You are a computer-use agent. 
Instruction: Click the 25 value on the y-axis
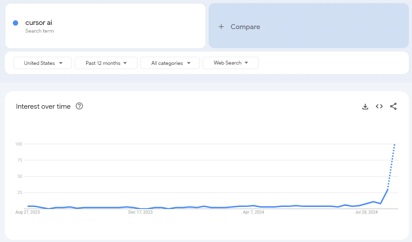tap(20, 193)
